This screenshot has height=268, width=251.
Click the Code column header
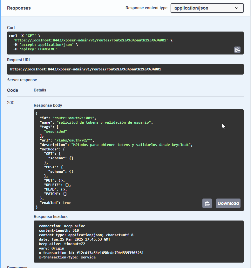pos(13,90)
